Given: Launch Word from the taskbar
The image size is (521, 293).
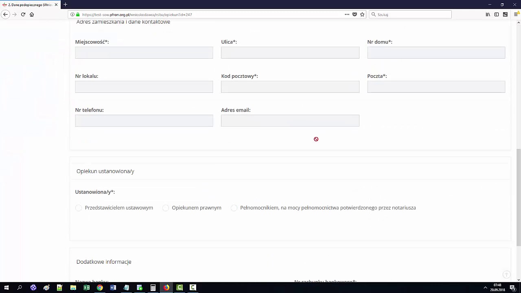Looking at the screenshot, I should pyautogui.click(x=113, y=288).
